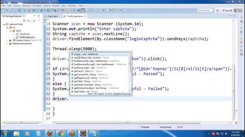Open the Debug button dropdown arrow
245x137 pixels.
coord(44,10)
